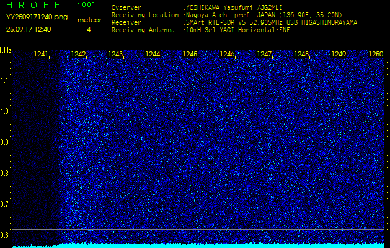Click the 1248 time axis label

(x=301, y=54)
